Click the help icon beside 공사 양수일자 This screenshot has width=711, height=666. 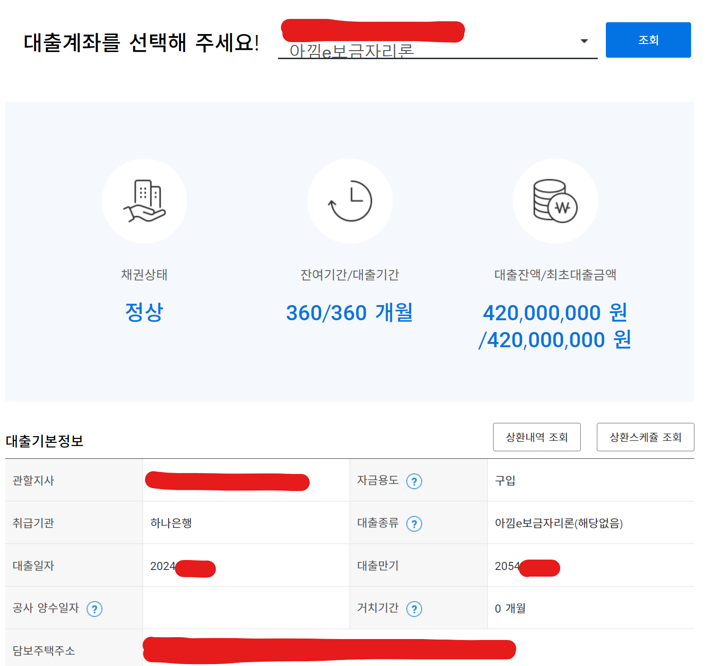click(94, 609)
